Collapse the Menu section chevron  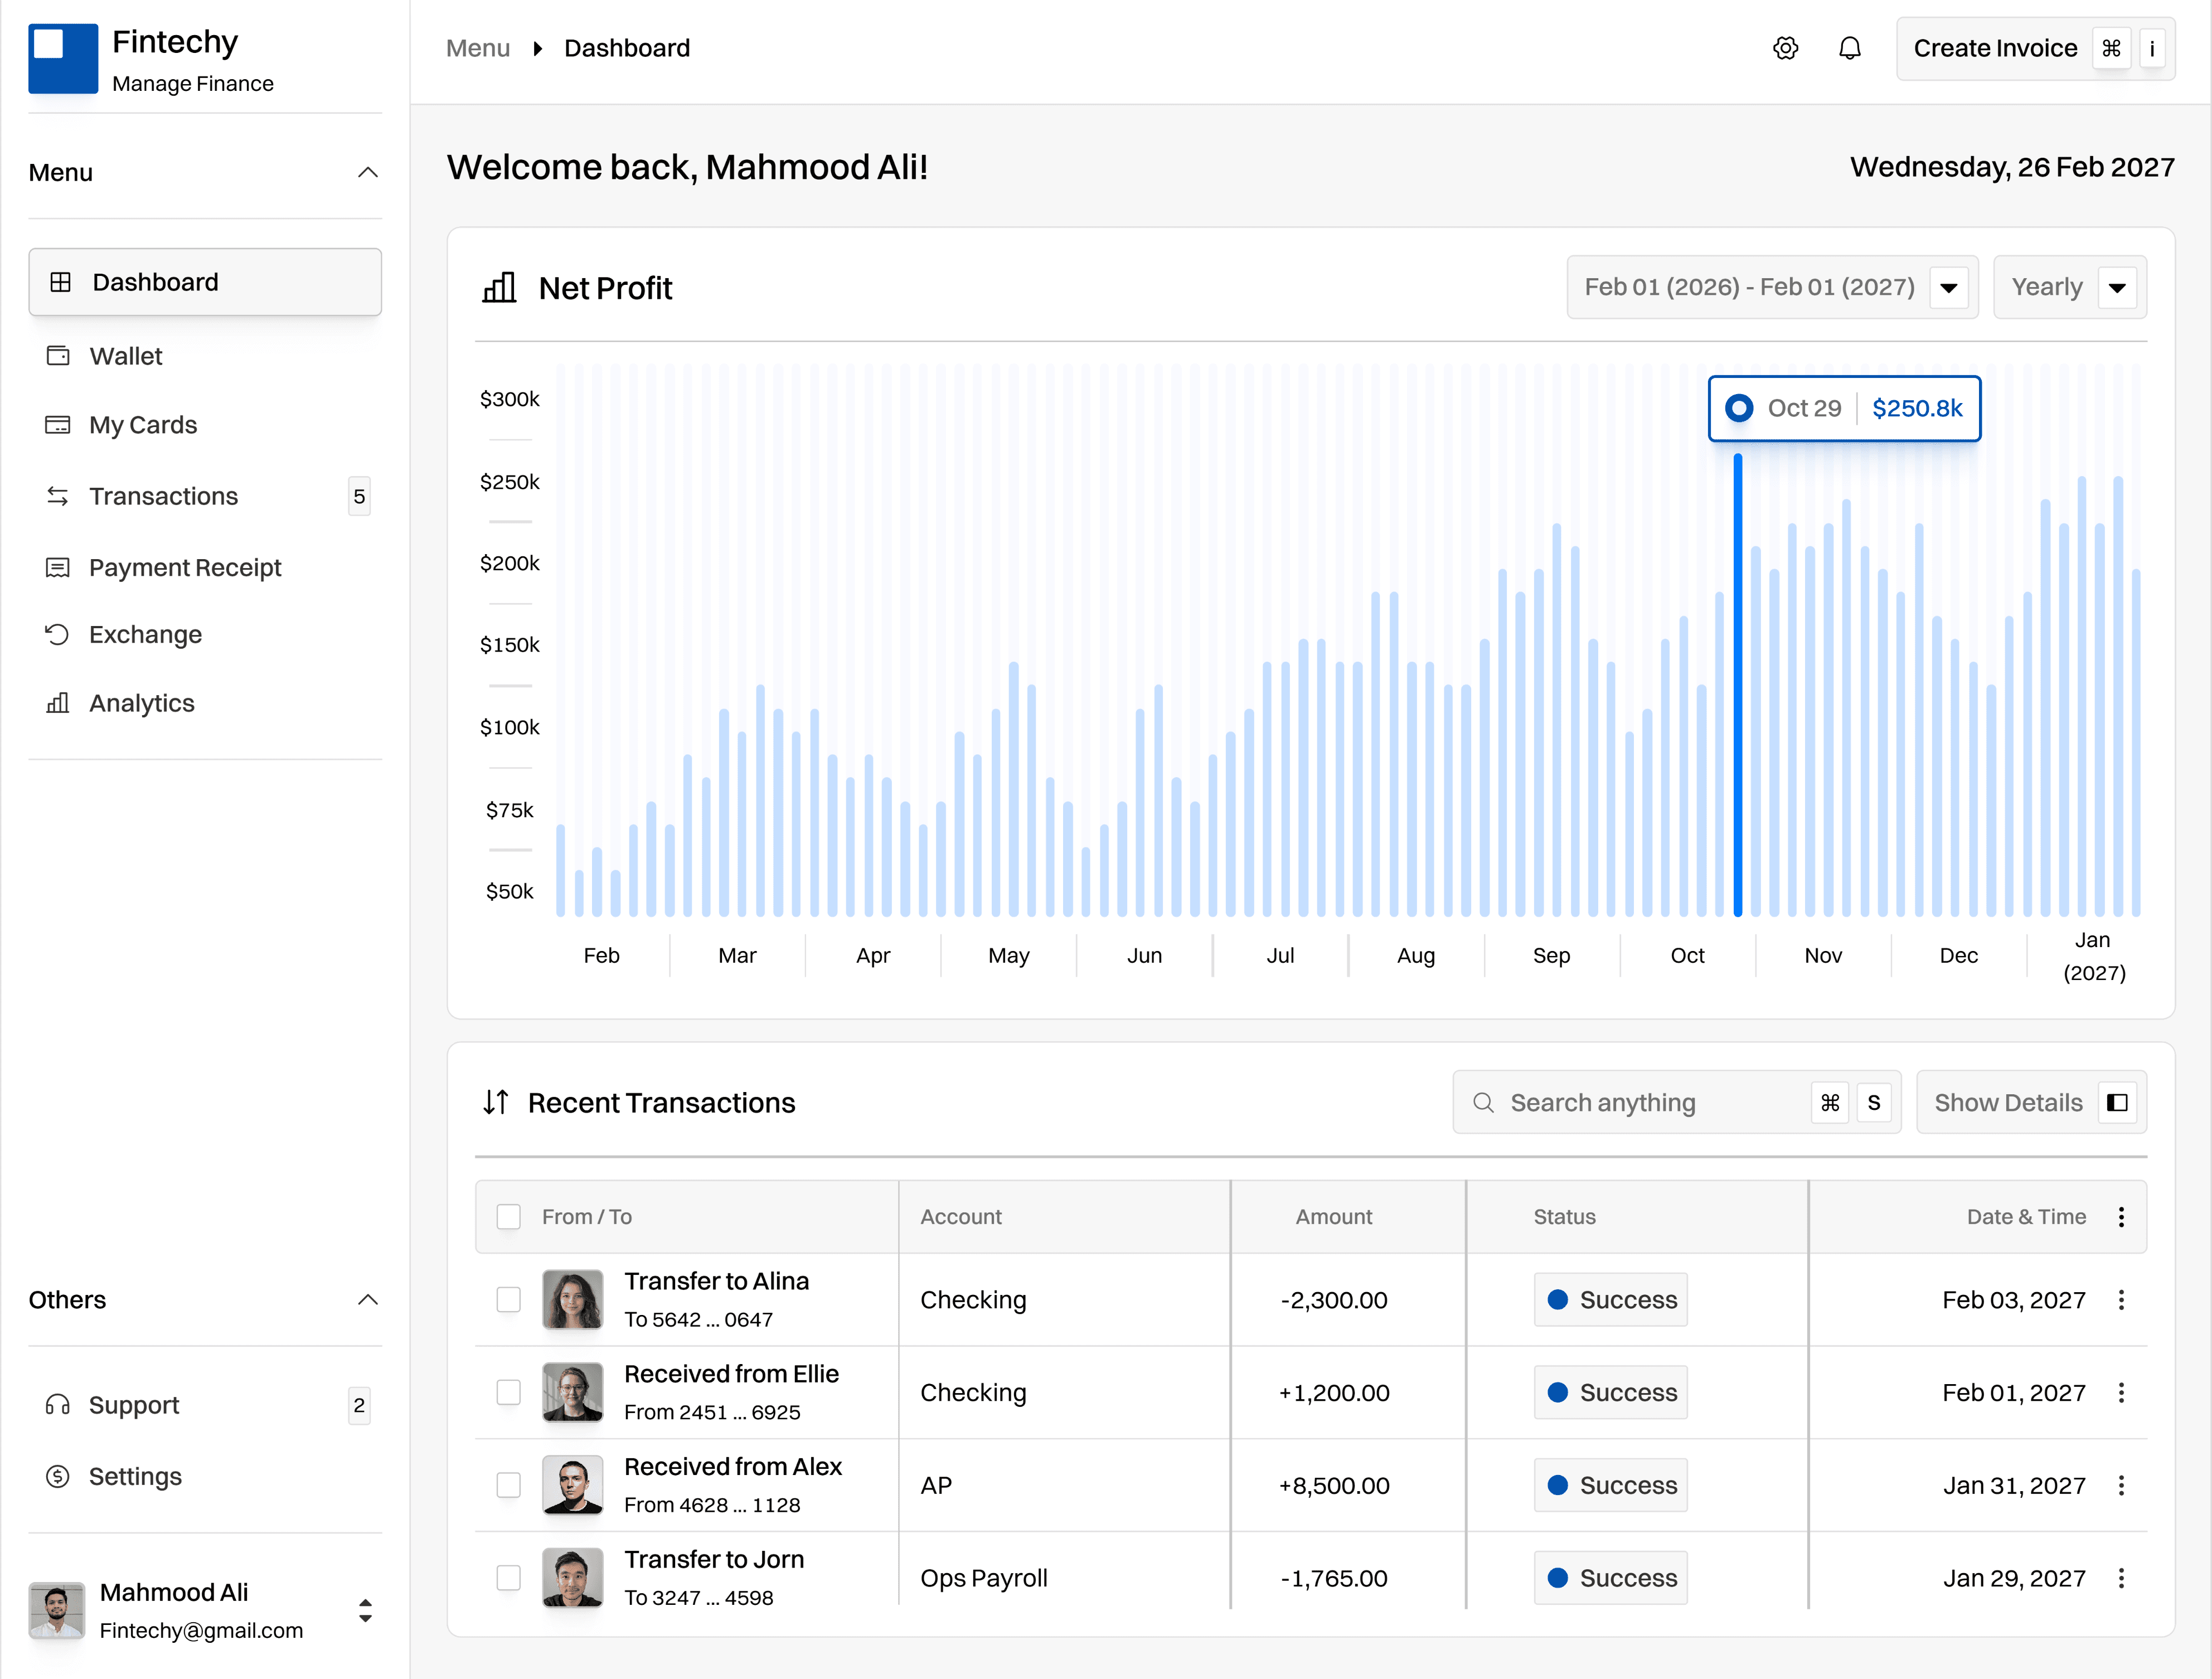(367, 172)
